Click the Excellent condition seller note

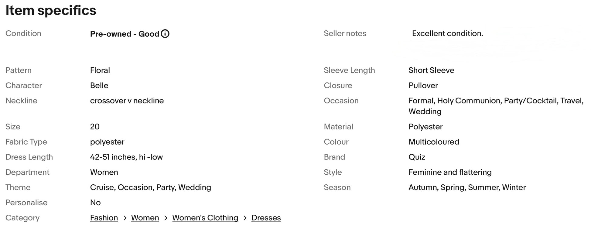click(447, 33)
